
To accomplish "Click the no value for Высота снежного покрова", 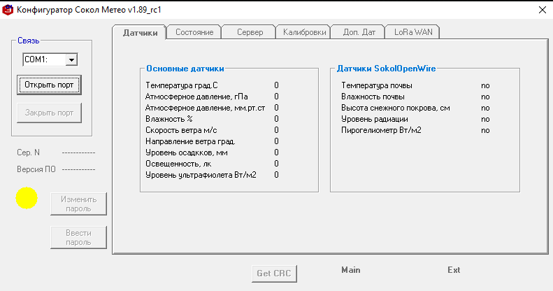I will point(485,108).
